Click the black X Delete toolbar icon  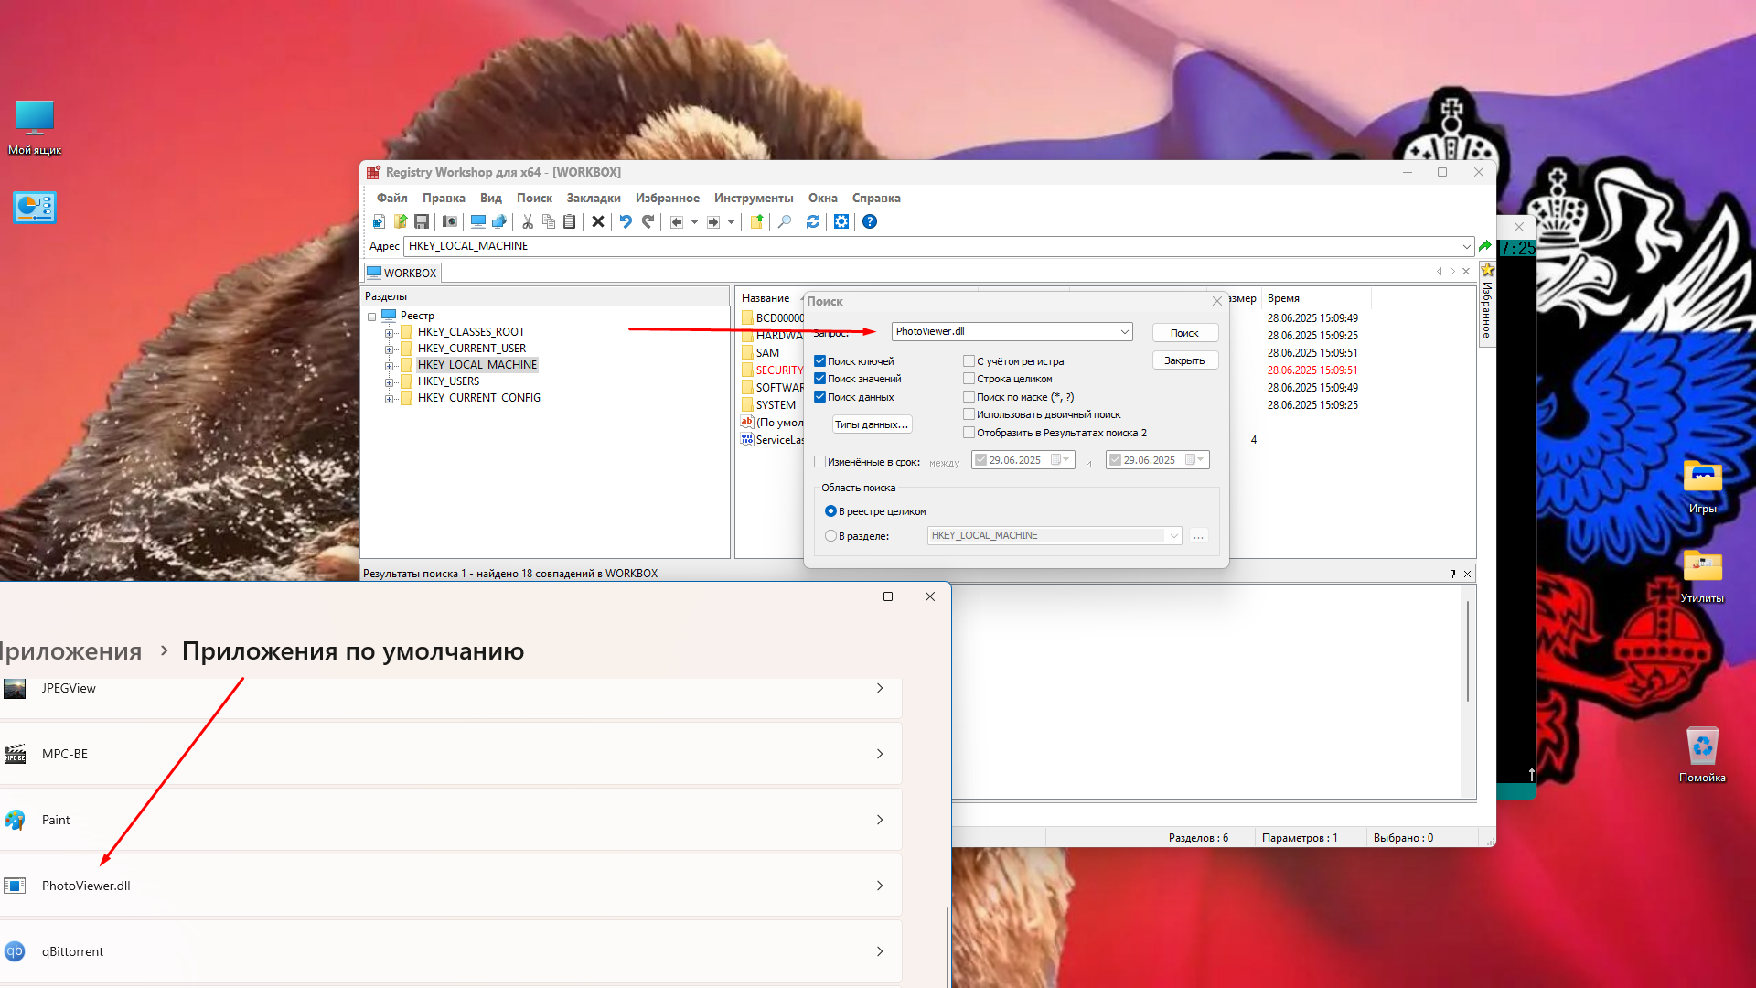(598, 221)
